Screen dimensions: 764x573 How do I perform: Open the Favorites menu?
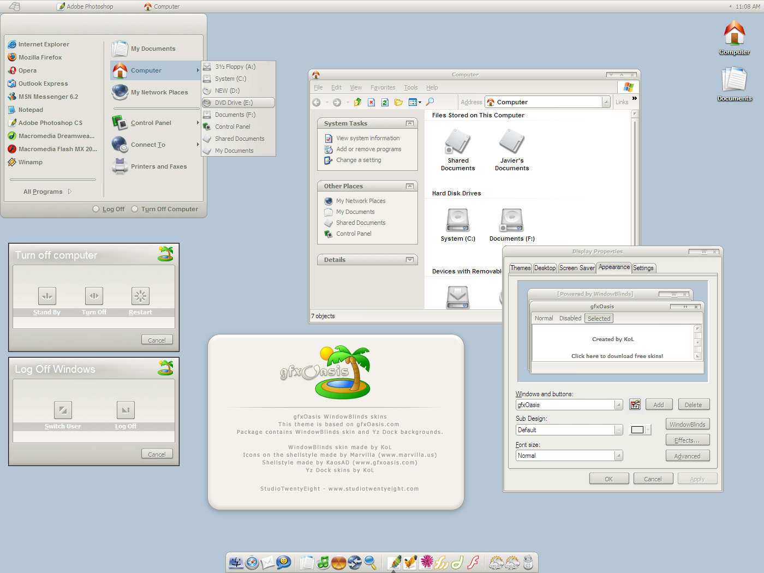383,87
